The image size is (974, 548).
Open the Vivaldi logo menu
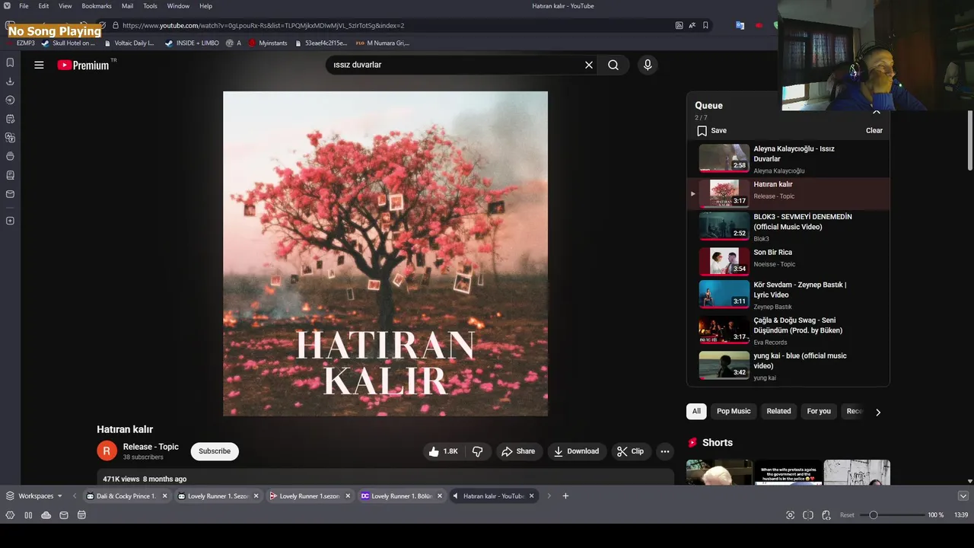[7, 6]
